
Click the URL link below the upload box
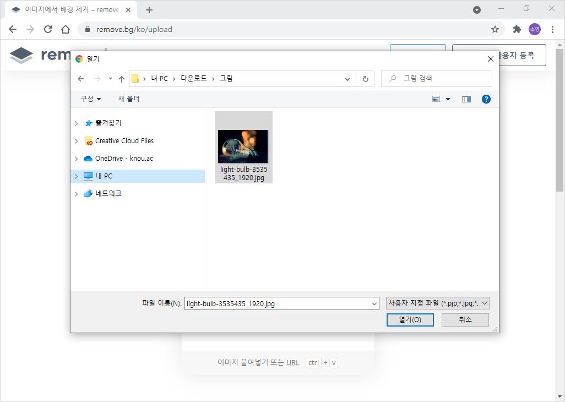pyautogui.click(x=292, y=363)
